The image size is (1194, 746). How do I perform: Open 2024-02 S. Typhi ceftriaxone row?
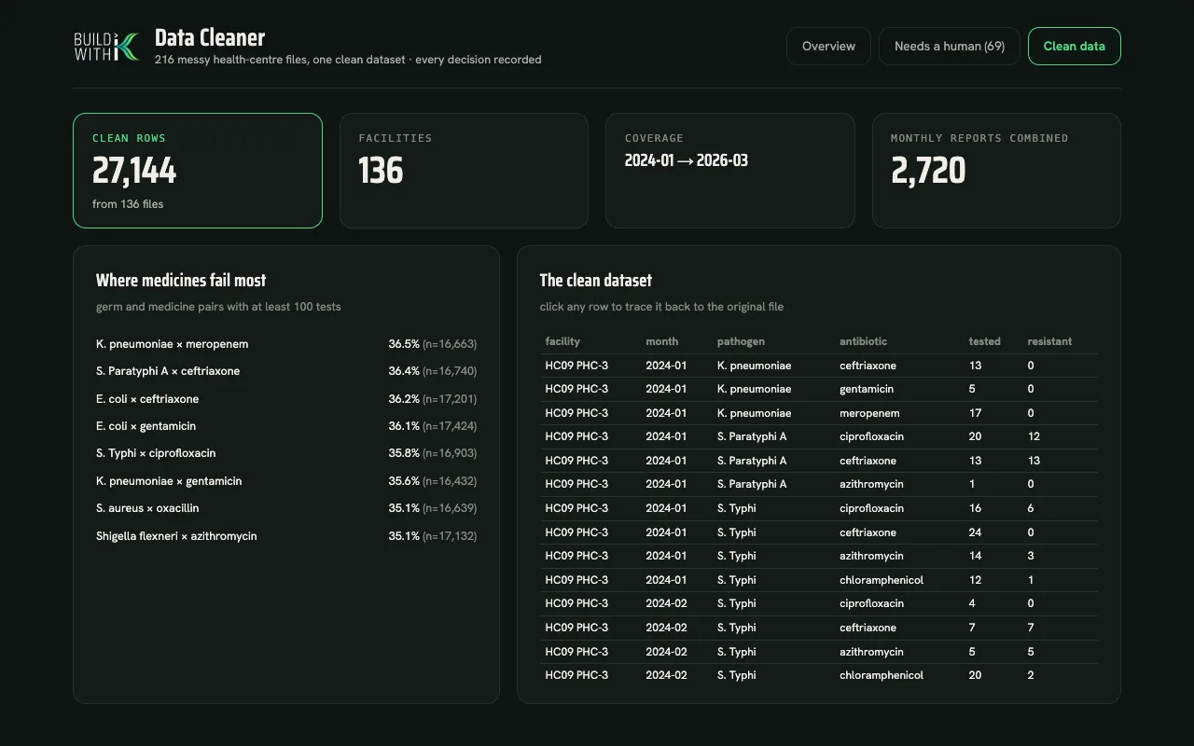pos(819,628)
